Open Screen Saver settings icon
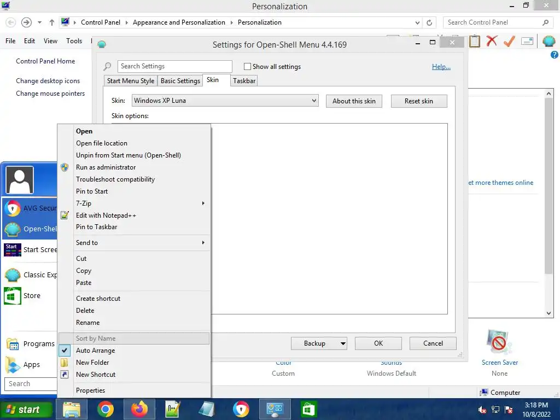560x420 pixels. pos(499,343)
